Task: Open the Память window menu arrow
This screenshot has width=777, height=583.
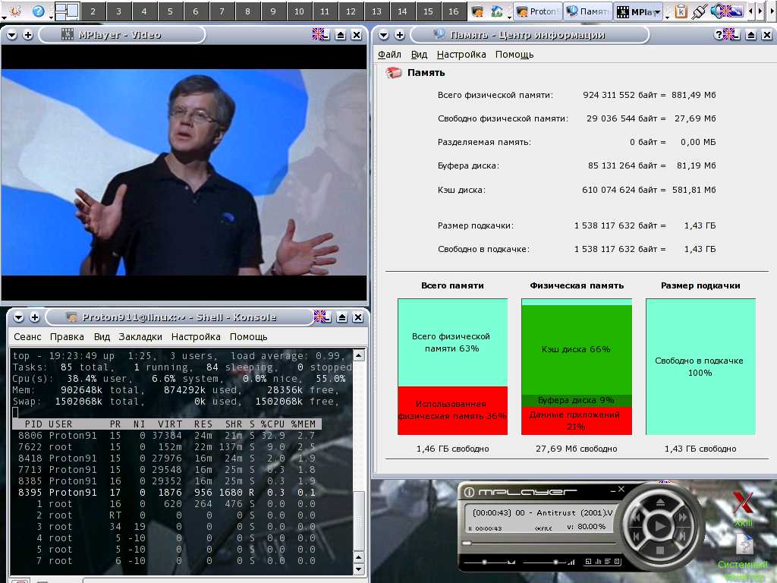Action: 383,35
